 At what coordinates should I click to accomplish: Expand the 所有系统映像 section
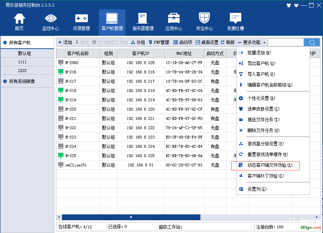tap(5, 81)
